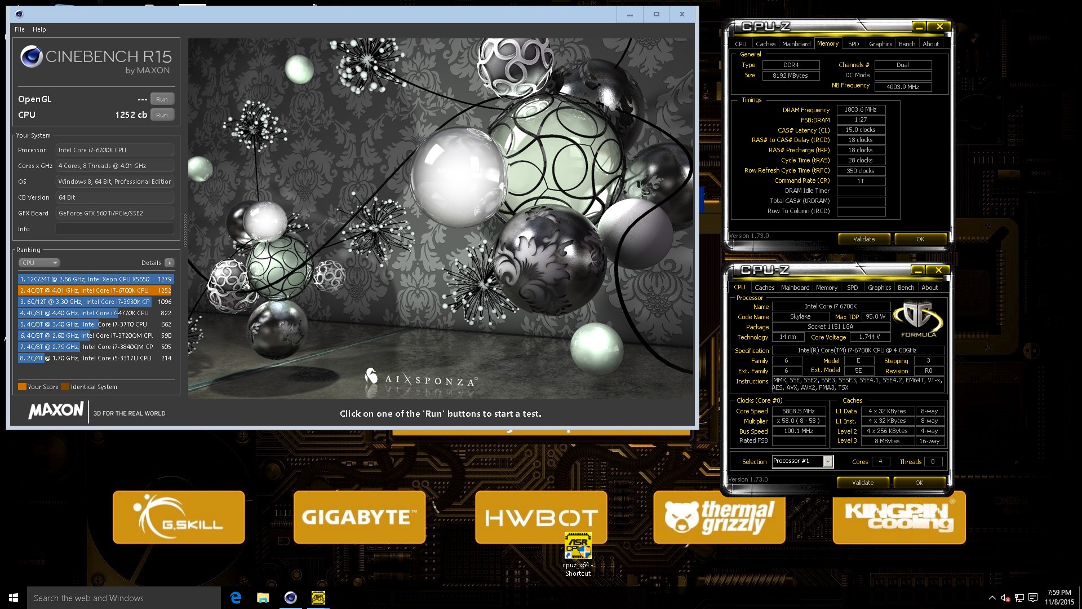This screenshot has height=609, width=1082.
Task: Select the i7-6700K ranking row
Action: point(96,290)
